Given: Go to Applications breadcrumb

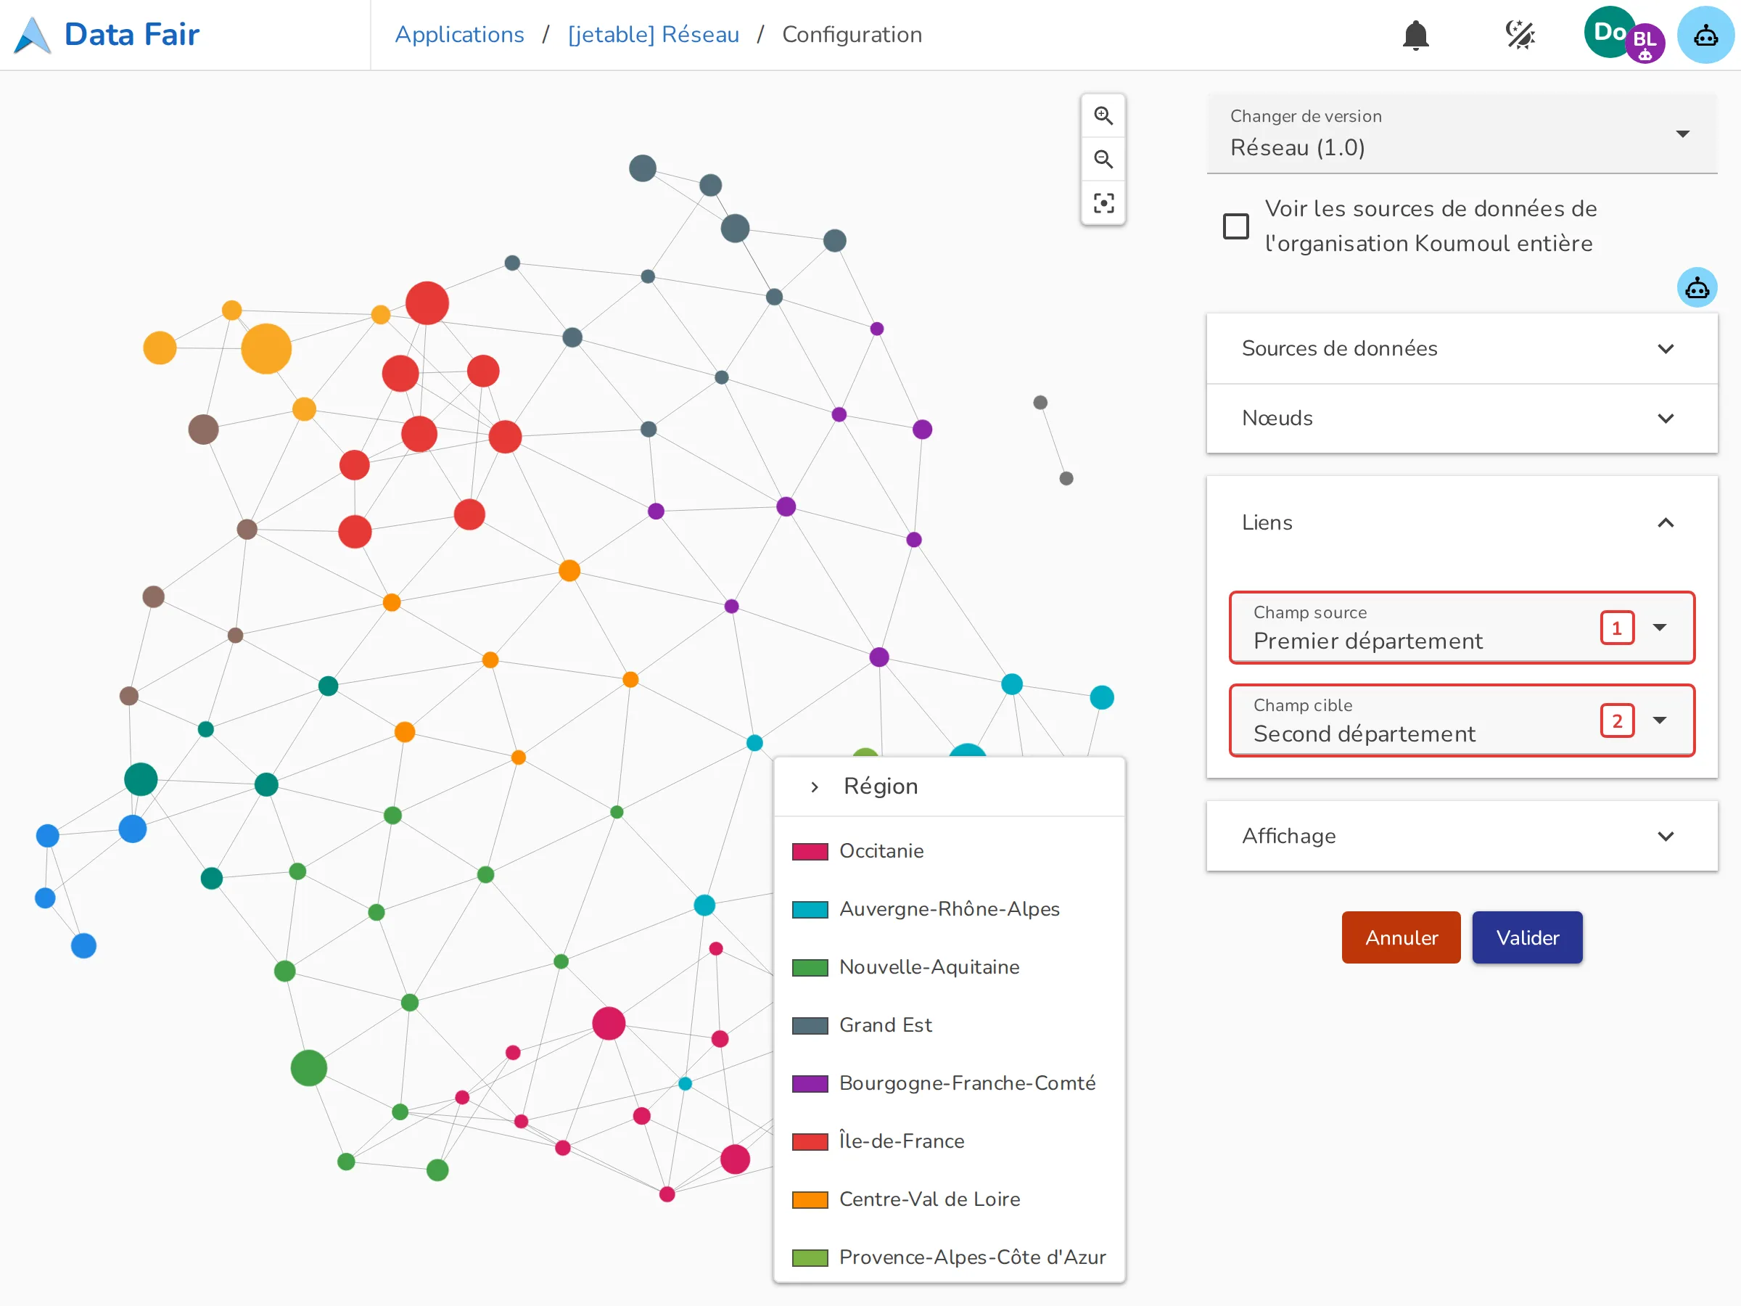Looking at the screenshot, I should (460, 35).
